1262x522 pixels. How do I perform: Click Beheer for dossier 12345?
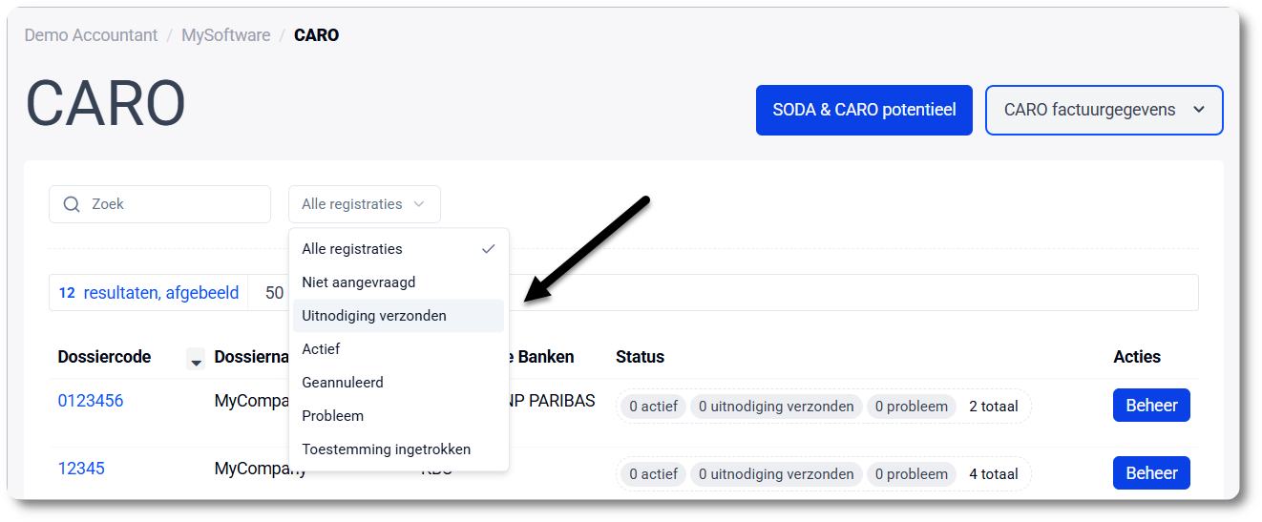(1150, 473)
